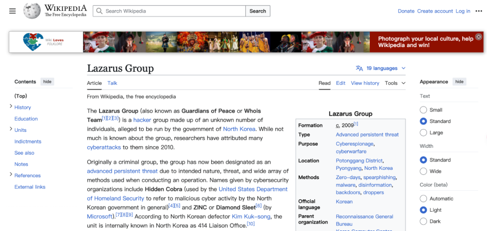This screenshot has width=487, height=231.
Task: Open the cyberattacks link
Action: coord(104,147)
